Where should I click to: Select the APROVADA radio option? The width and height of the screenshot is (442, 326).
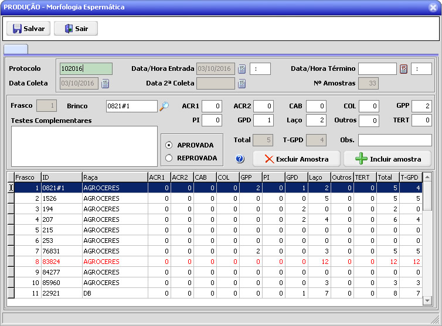coord(169,145)
